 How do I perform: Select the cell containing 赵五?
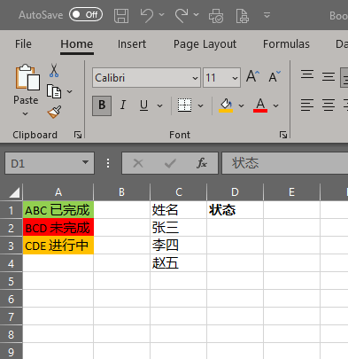click(x=179, y=263)
